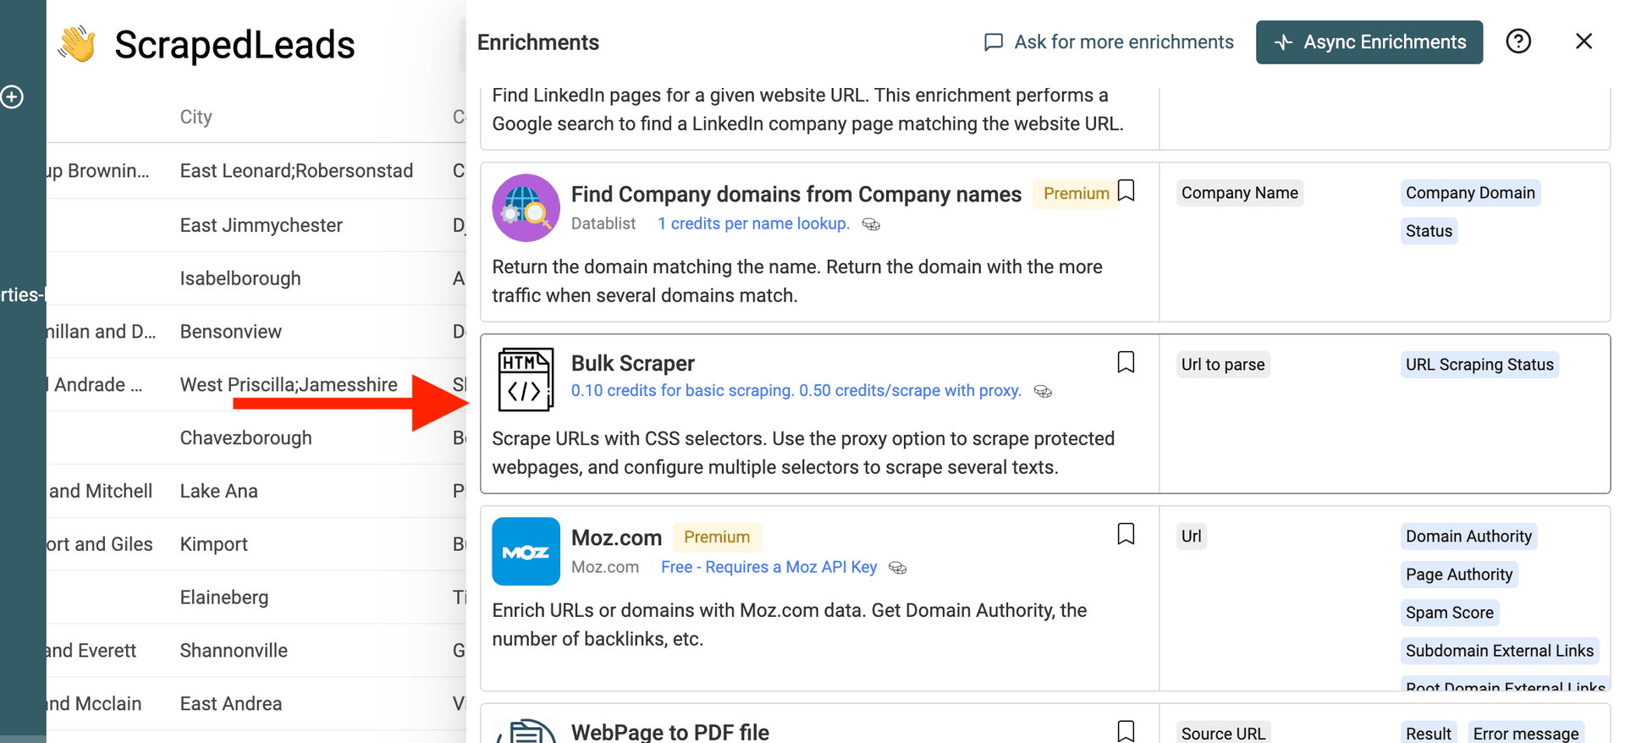The height and width of the screenshot is (743, 1625).
Task: Bookmark the Moz.com enrichment
Action: pos(1126,534)
